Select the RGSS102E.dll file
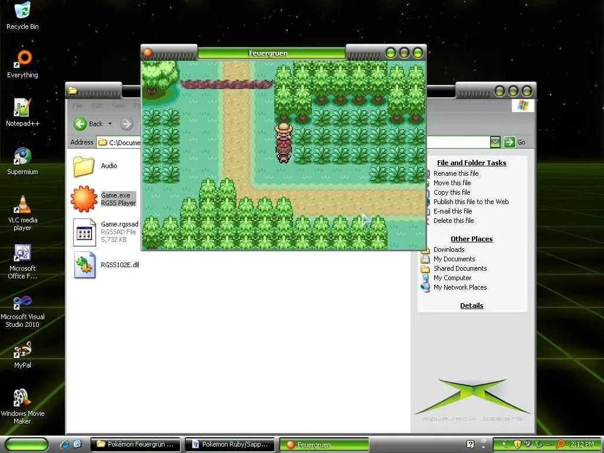This screenshot has height=453, width=604. pyautogui.click(x=106, y=265)
